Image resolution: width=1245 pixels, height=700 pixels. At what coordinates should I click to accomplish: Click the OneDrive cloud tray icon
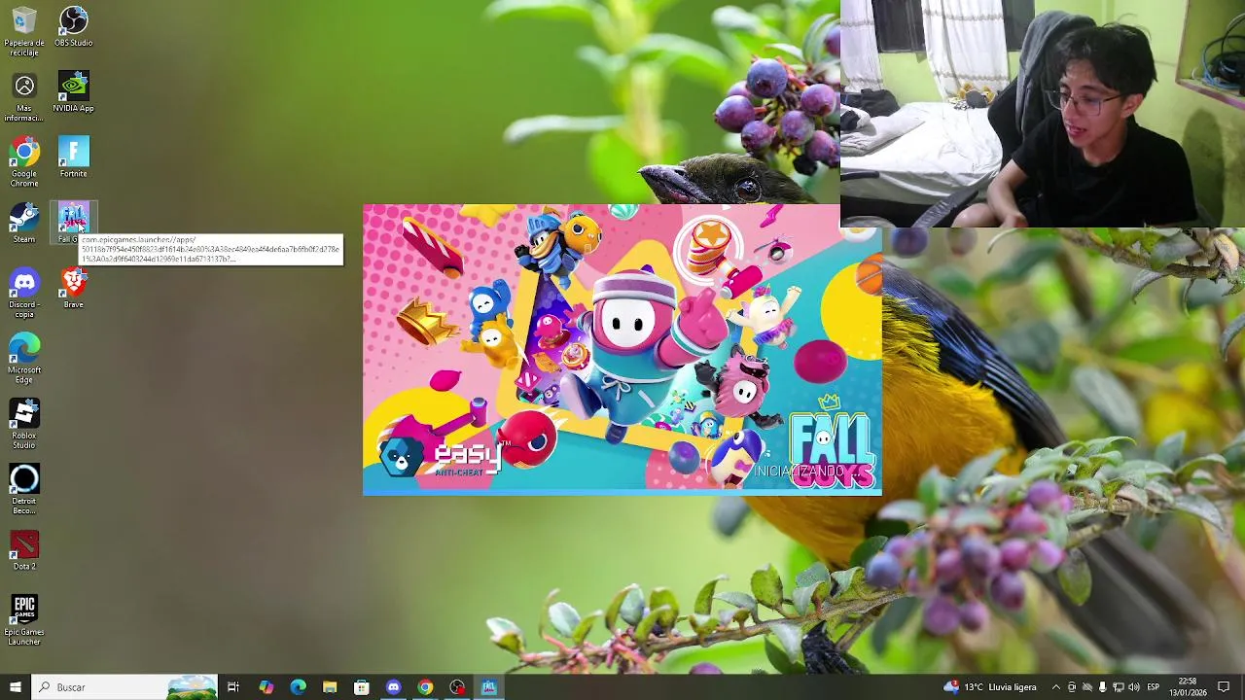pyautogui.click(x=1087, y=687)
